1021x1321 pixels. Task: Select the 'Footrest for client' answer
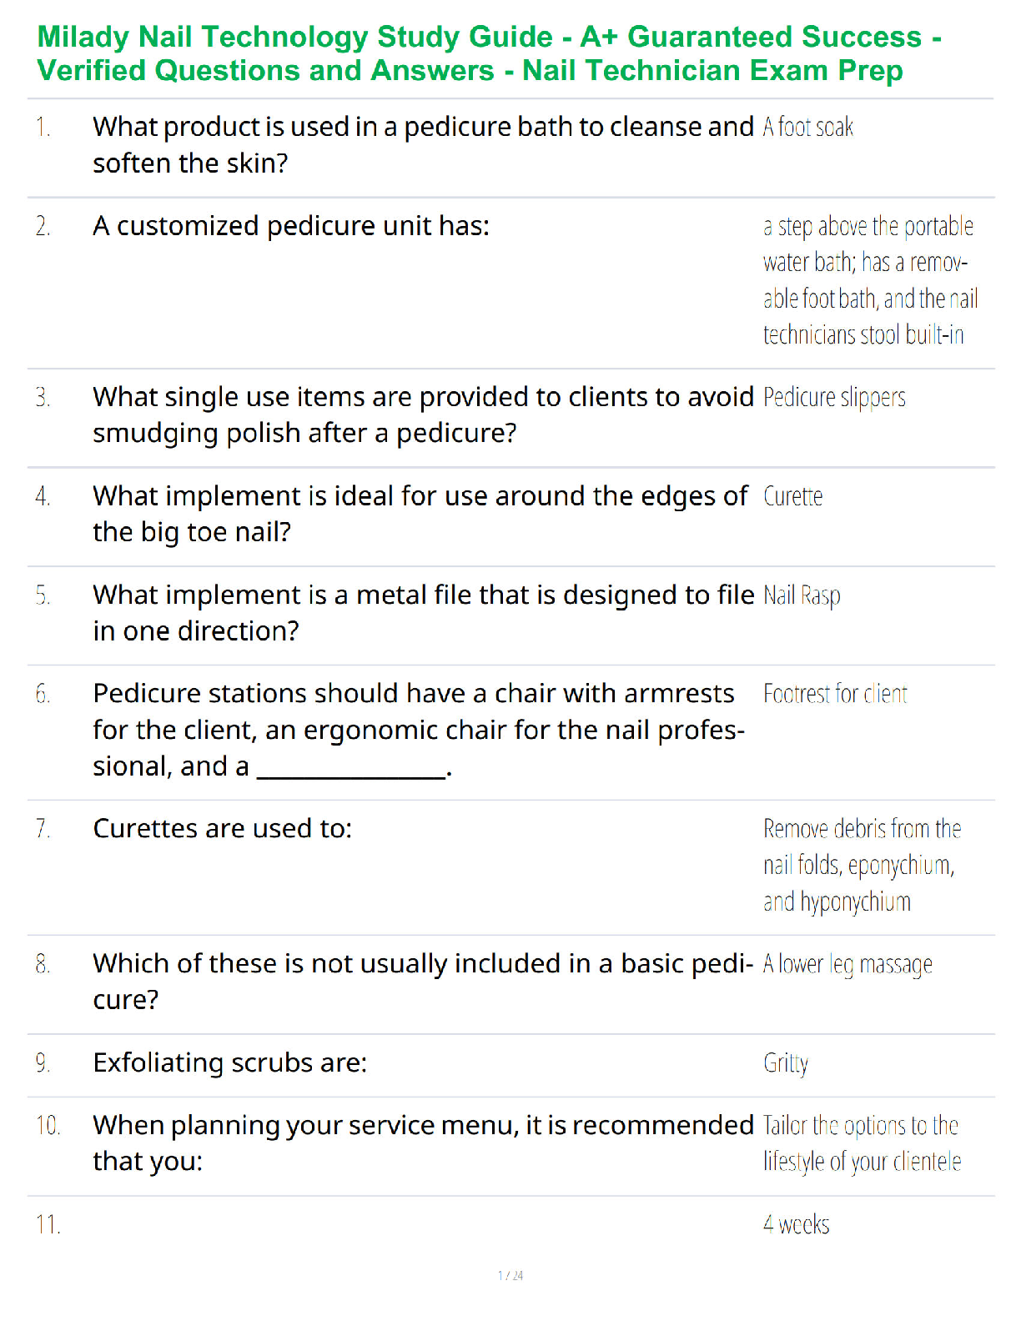(835, 694)
